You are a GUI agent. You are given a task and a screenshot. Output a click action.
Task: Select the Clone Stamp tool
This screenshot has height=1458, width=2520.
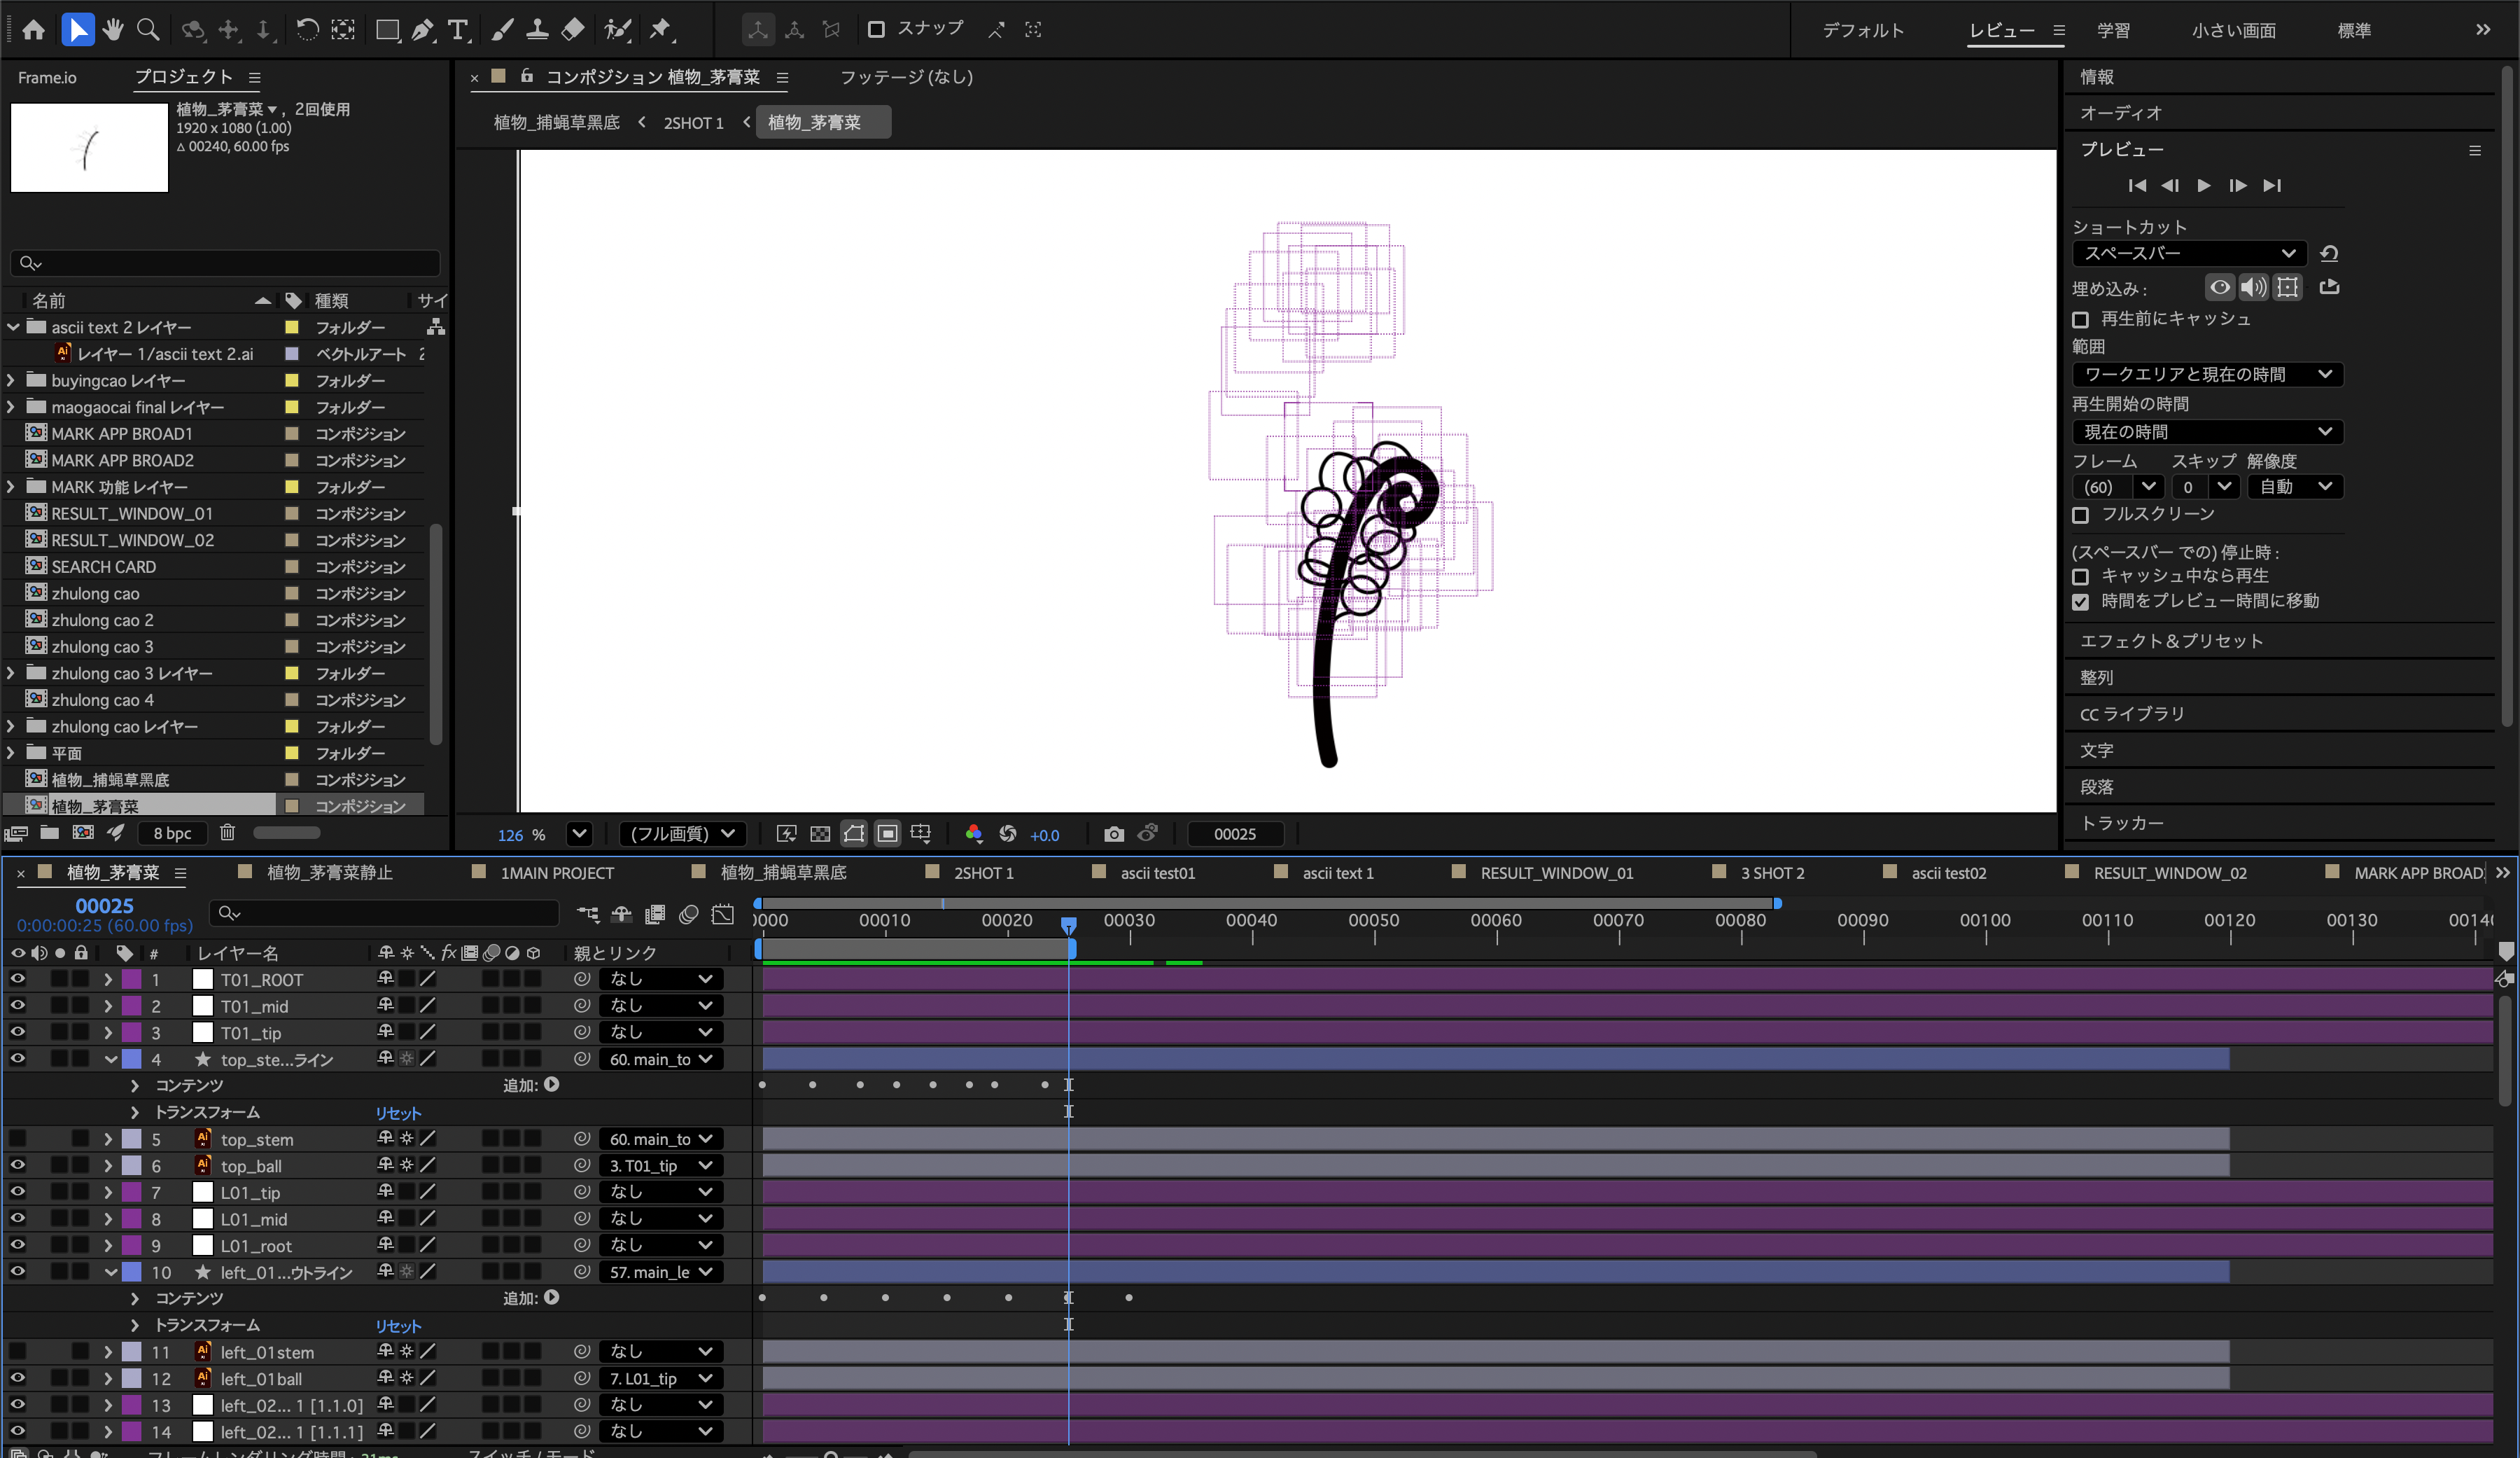point(537,29)
